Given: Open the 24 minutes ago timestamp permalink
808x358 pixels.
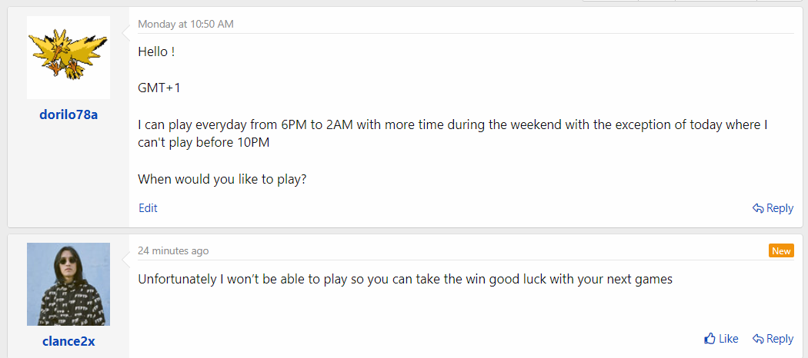Looking at the screenshot, I should [173, 250].
